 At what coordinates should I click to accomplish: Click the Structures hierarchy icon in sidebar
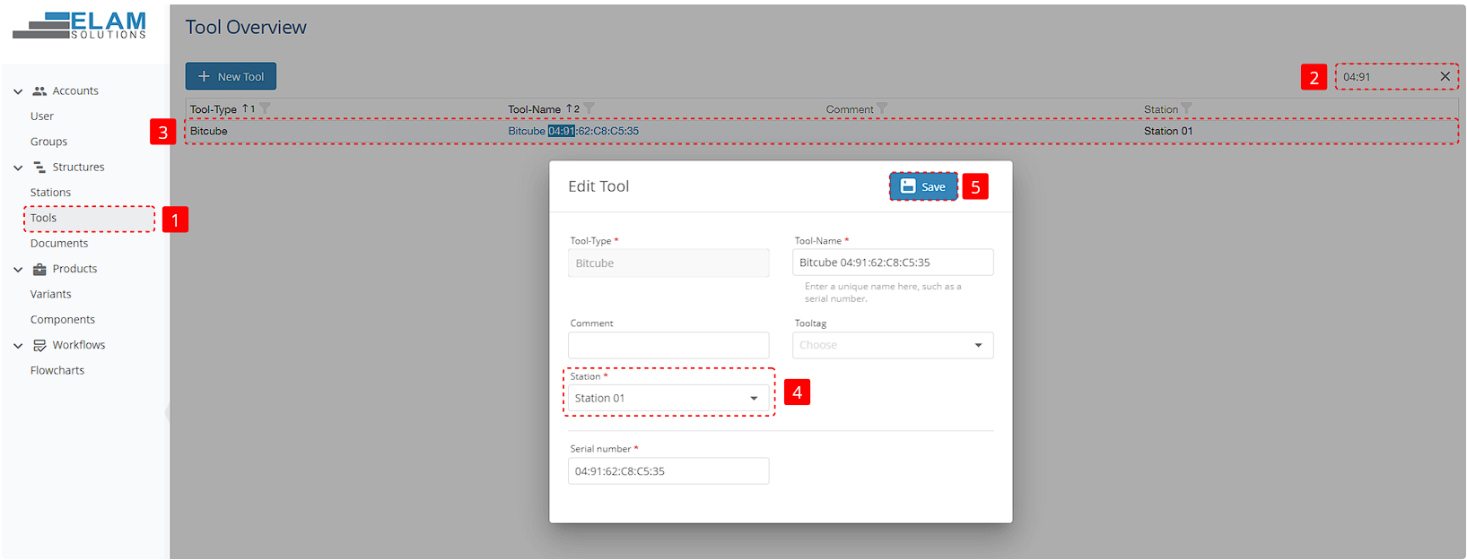(39, 168)
